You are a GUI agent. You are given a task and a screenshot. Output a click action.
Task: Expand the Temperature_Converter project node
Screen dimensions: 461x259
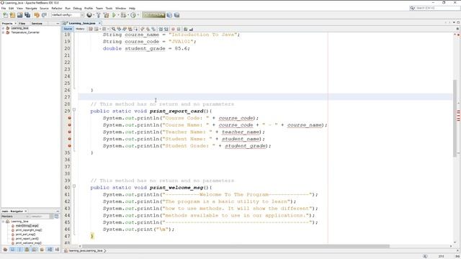(x=3, y=32)
